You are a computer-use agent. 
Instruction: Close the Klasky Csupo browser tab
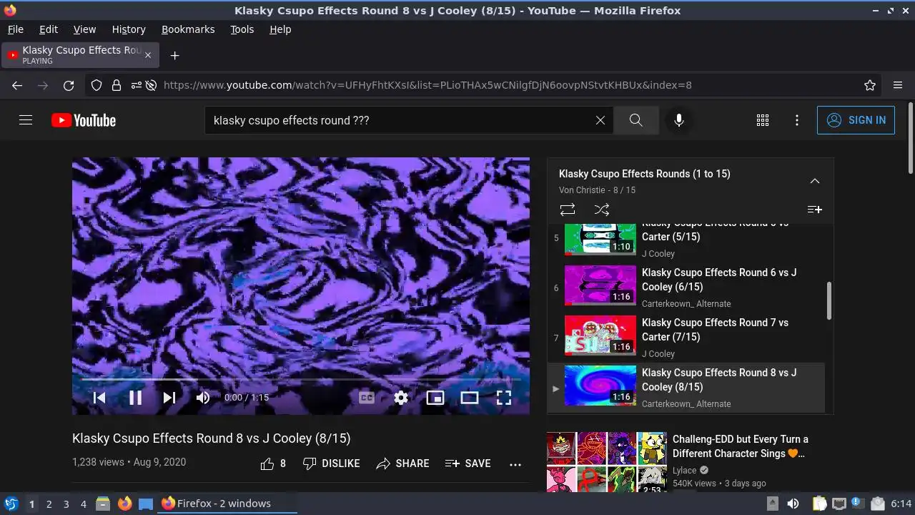coord(148,55)
